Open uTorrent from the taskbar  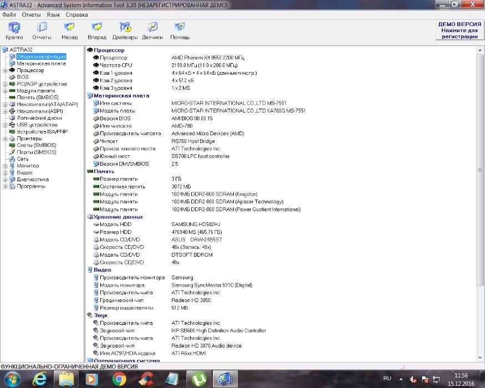pyautogui.click(x=198, y=379)
